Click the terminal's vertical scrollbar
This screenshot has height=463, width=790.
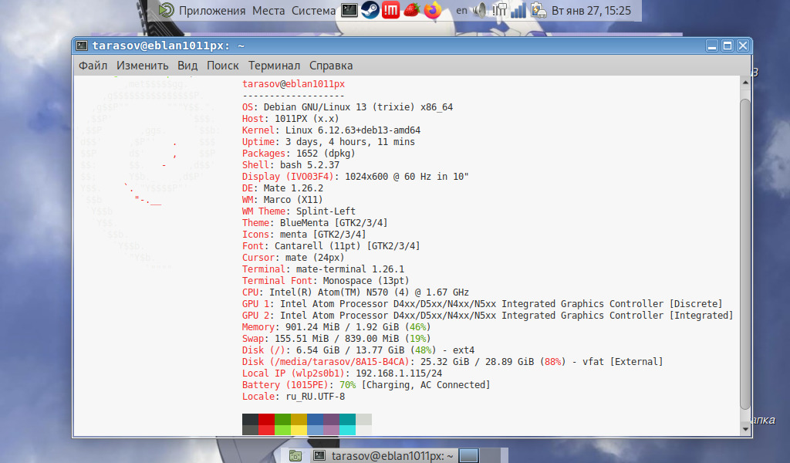point(744,247)
